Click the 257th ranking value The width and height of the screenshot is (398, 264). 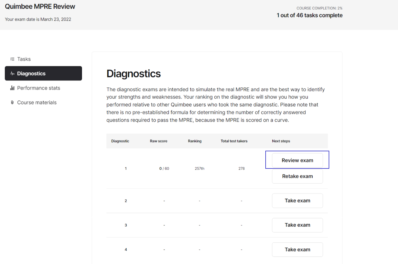tap(200, 168)
